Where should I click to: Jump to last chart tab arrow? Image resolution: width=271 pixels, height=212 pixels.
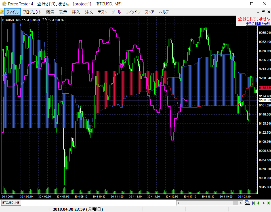pos(269,203)
